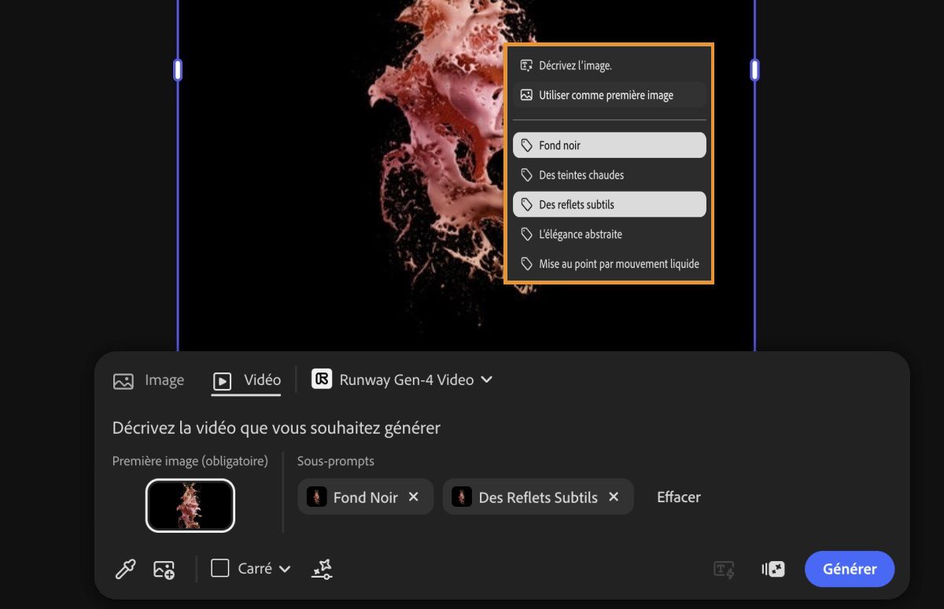Click the left selection handle on canvas
The width and height of the screenshot is (944, 609).
pyautogui.click(x=178, y=70)
